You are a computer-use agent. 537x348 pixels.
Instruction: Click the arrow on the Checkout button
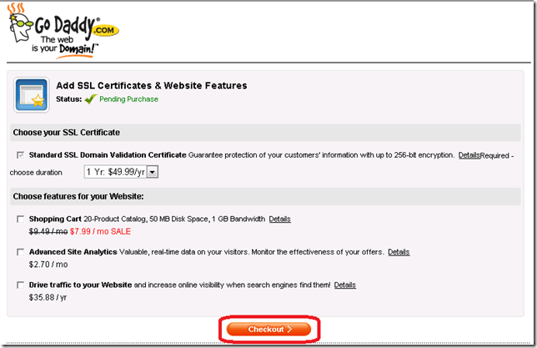tap(290, 330)
